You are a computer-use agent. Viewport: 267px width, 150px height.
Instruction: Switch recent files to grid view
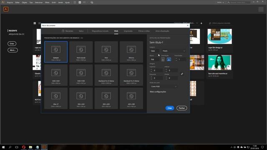[x=35, y=23]
